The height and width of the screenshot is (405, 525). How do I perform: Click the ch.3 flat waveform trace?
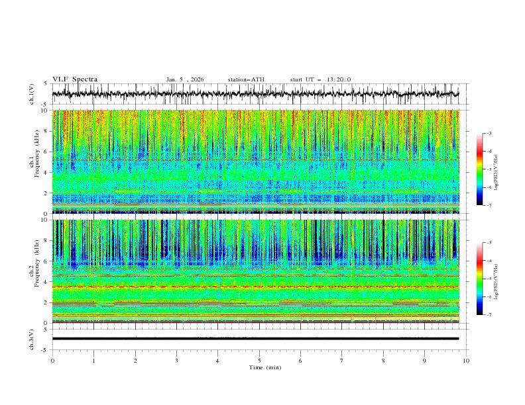[x=255, y=339]
